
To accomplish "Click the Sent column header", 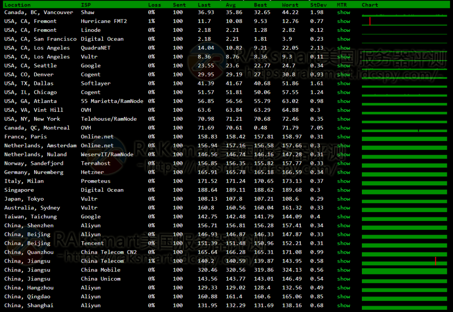I will 180,5.
